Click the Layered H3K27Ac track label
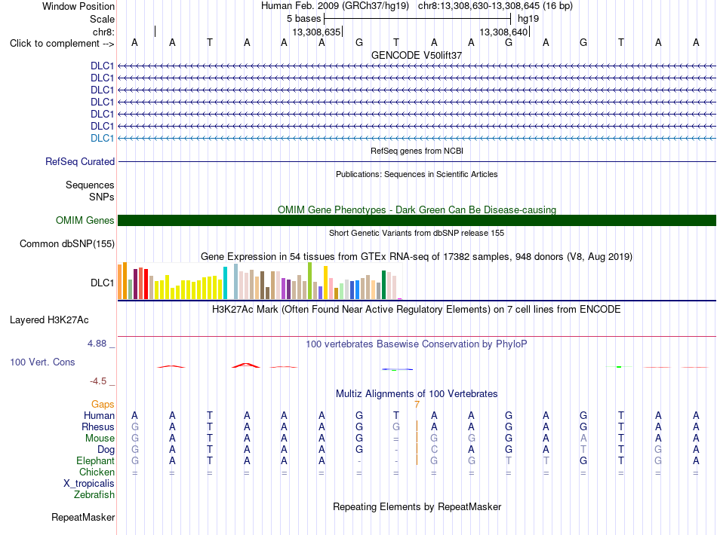717x535 pixels. click(49, 320)
